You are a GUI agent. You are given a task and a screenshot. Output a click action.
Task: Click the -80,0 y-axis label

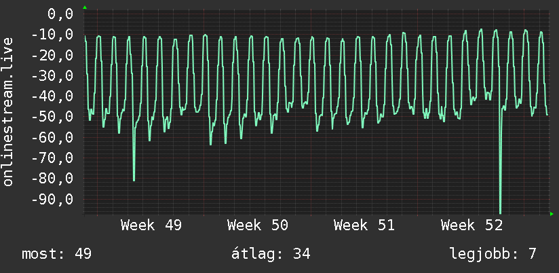[x=52, y=179]
